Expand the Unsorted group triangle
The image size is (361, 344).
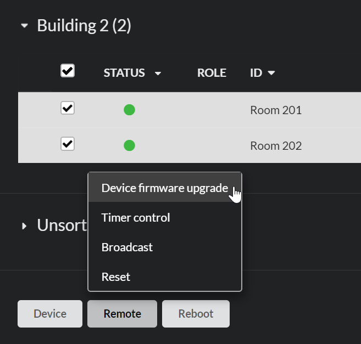coord(24,226)
